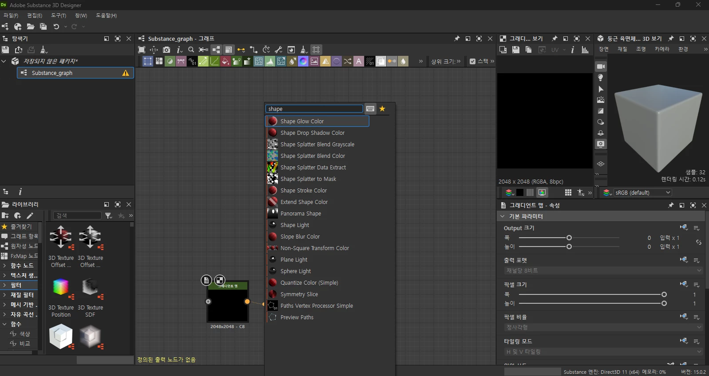This screenshot has height=376, width=709.
Task: Open the pixel ratio dropdown
Action: pyautogui.click(x=603, y=327)
